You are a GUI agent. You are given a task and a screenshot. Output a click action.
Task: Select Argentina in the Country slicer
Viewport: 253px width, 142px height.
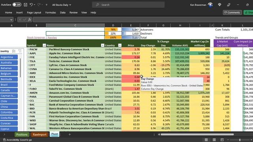tap(9, 57)
